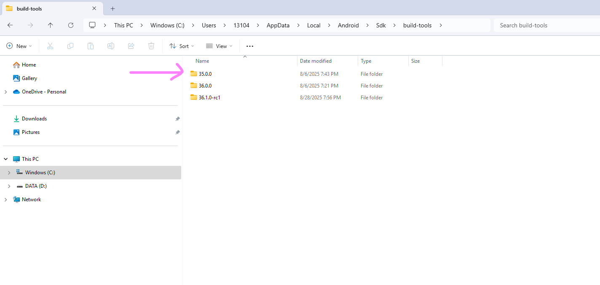Click the Cut scissors icon
The image size is (600, 285).
(x=50, y=46)
